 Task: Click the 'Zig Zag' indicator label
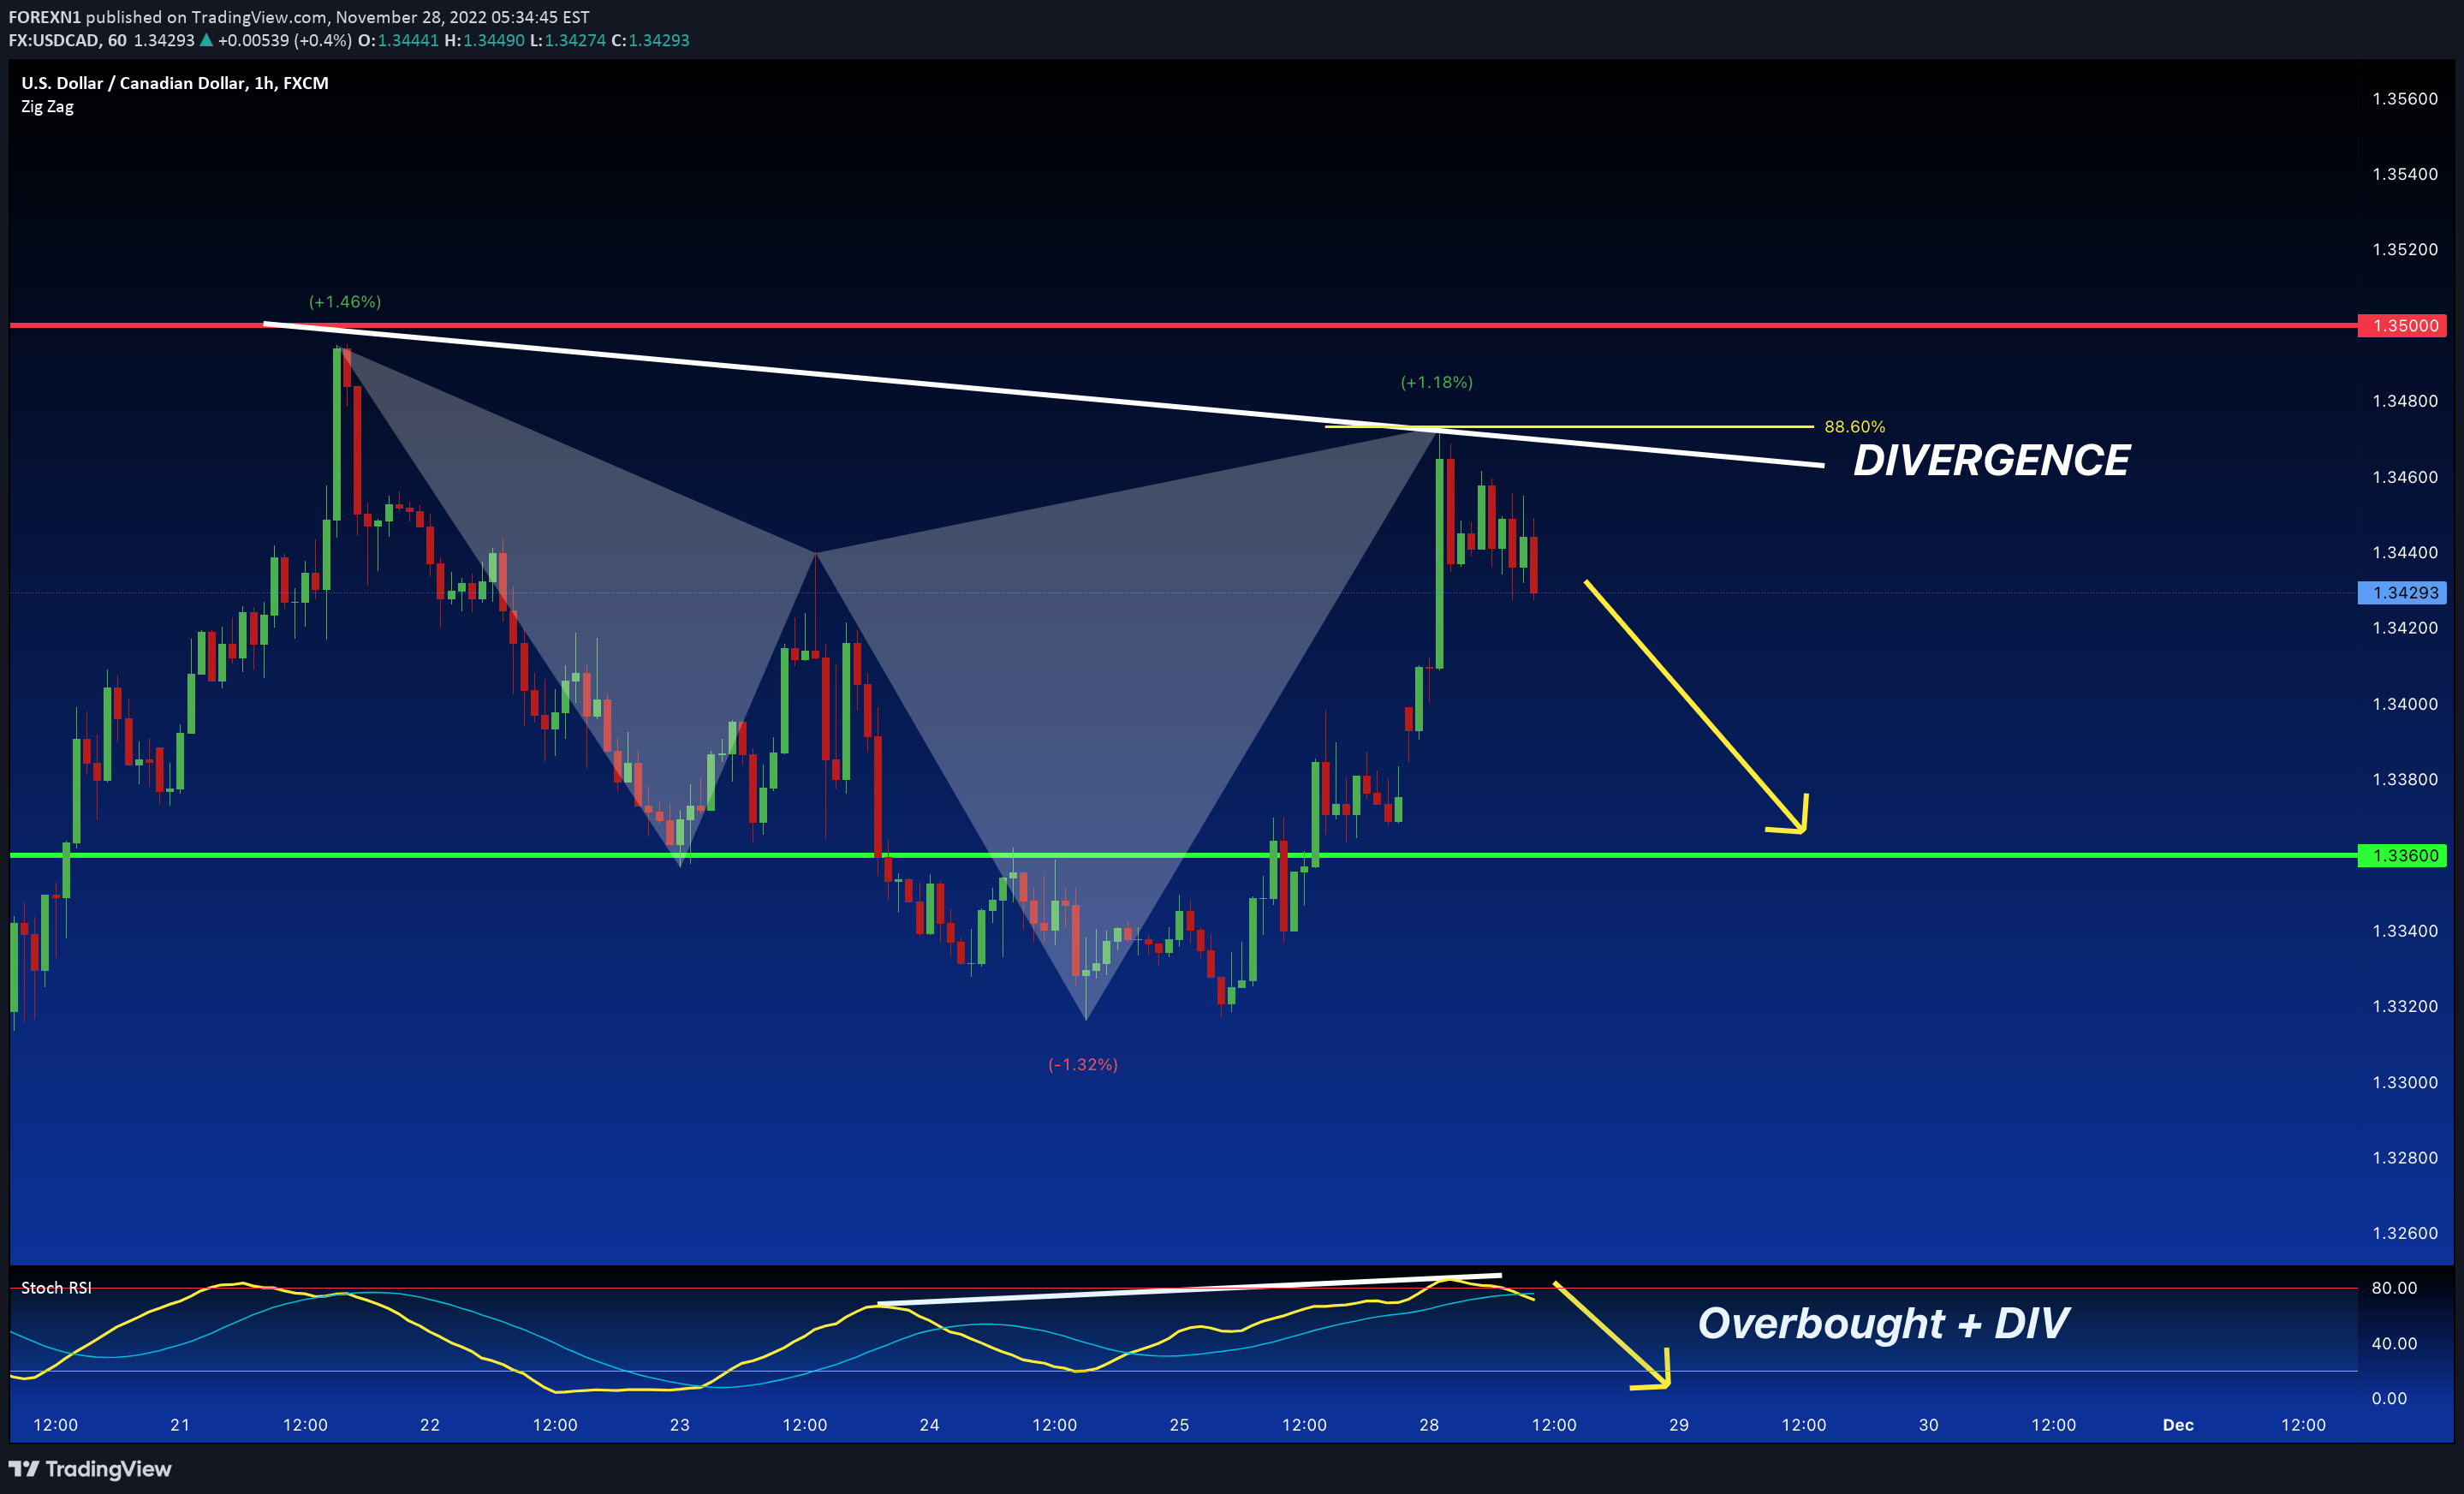click(47, 106)
